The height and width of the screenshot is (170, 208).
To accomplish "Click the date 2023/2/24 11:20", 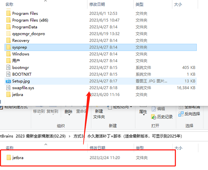I will [x=105, y=158].
